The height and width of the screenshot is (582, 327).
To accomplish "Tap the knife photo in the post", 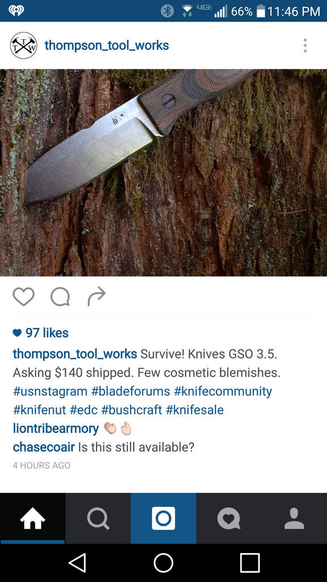I will (163, 173).
